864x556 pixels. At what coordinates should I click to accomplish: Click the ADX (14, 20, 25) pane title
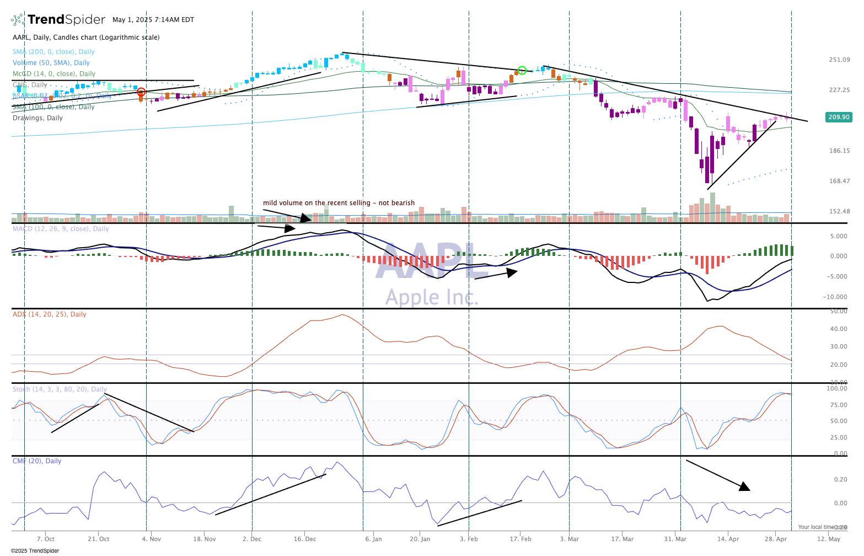pyautogui.click(x=50, y=314)
